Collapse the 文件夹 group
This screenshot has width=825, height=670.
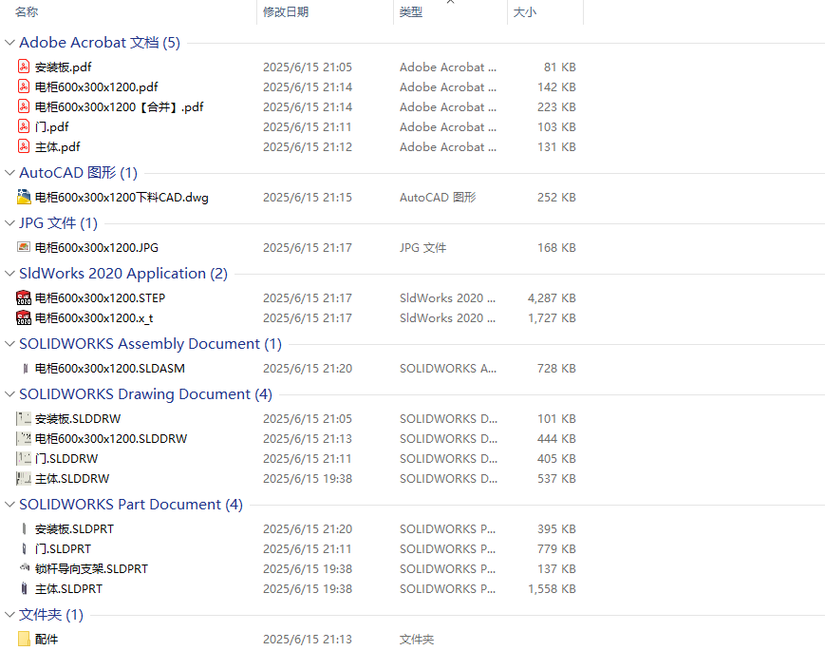(9, 614)
